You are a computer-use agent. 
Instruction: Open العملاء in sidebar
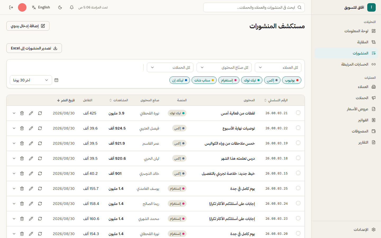click(346, 87)
